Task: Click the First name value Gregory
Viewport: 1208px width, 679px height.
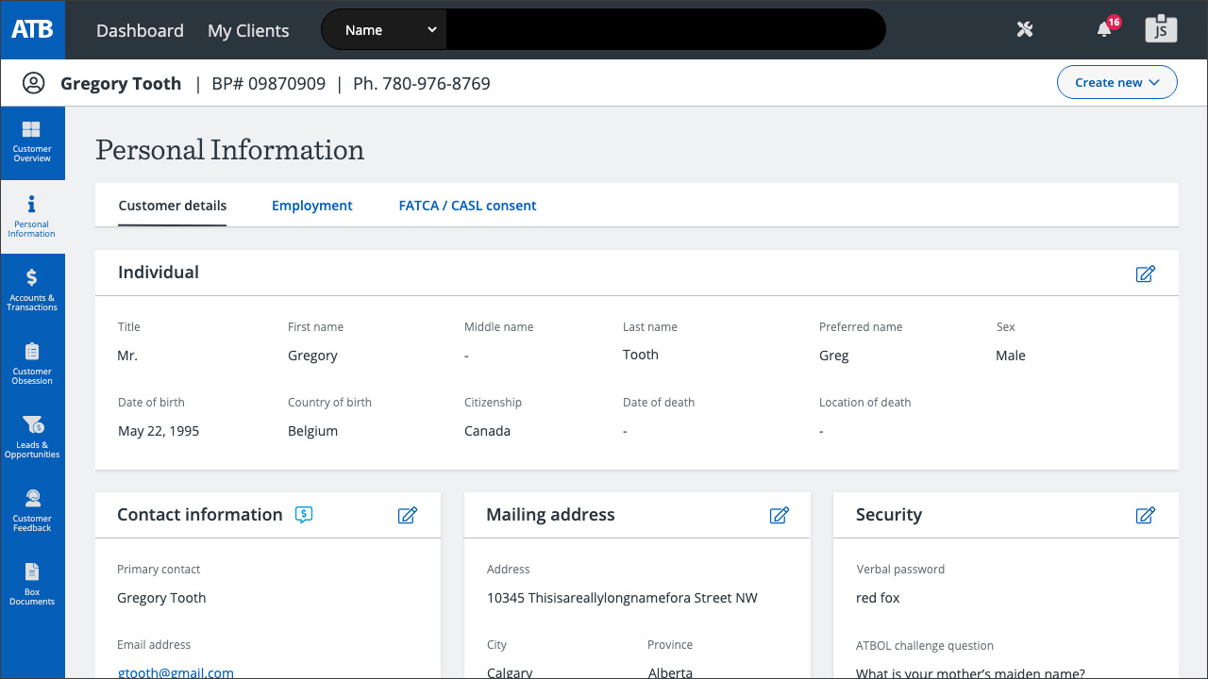Action: click(x=312, y=356)
